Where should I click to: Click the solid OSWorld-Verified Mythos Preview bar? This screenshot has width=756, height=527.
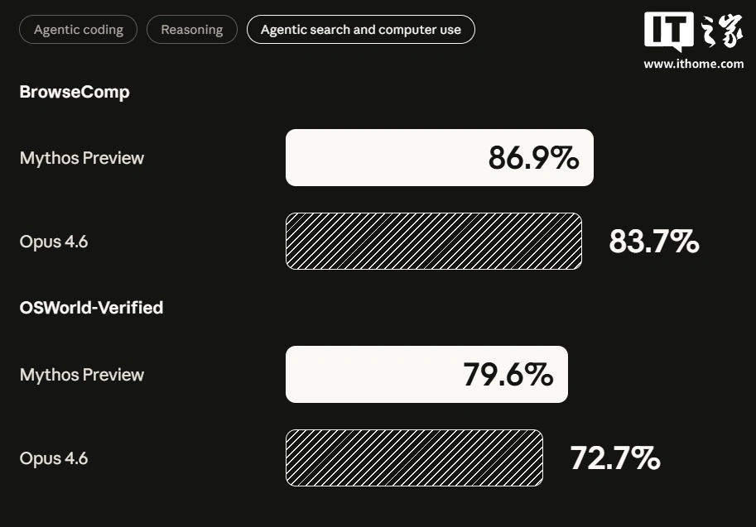click(368, 374)
